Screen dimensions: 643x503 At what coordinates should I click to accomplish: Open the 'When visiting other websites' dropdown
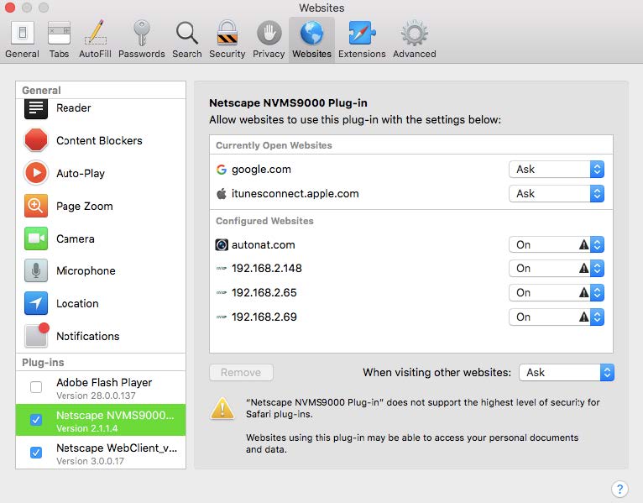pos(567,372)
